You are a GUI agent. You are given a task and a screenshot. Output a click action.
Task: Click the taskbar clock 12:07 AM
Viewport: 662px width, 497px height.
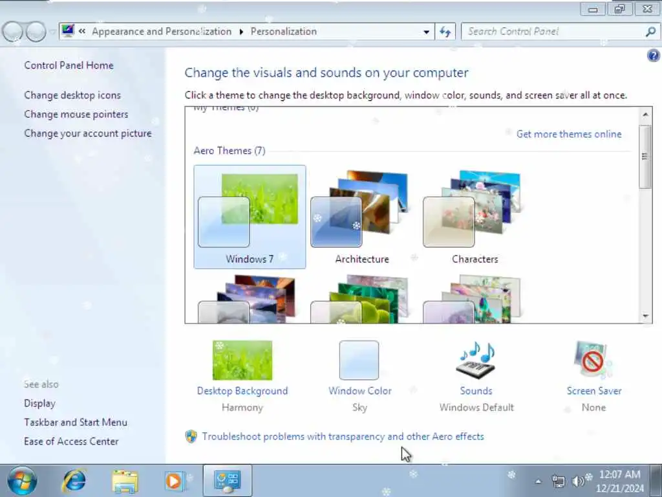(x=620, y=474)
